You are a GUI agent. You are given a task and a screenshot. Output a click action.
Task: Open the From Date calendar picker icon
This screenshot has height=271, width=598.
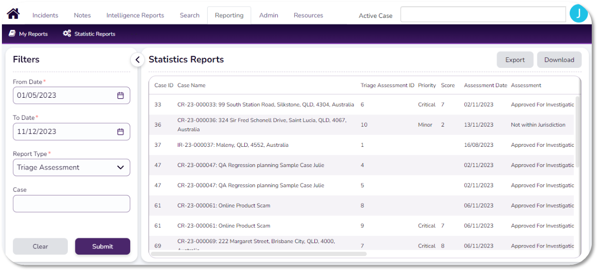tap(121, 95)
